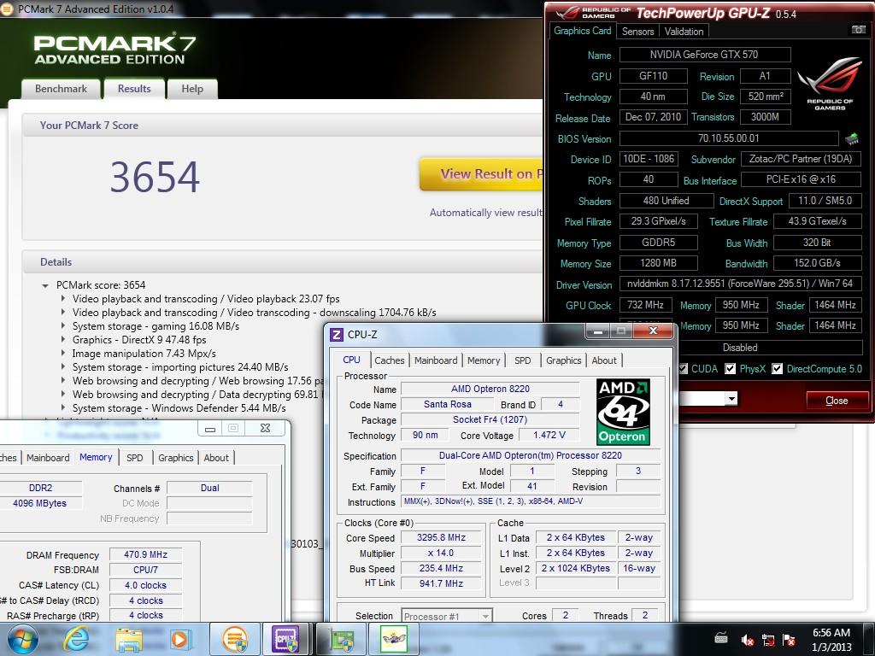Open the Mainboard tab in front CPU-Z

pos(436,360)
